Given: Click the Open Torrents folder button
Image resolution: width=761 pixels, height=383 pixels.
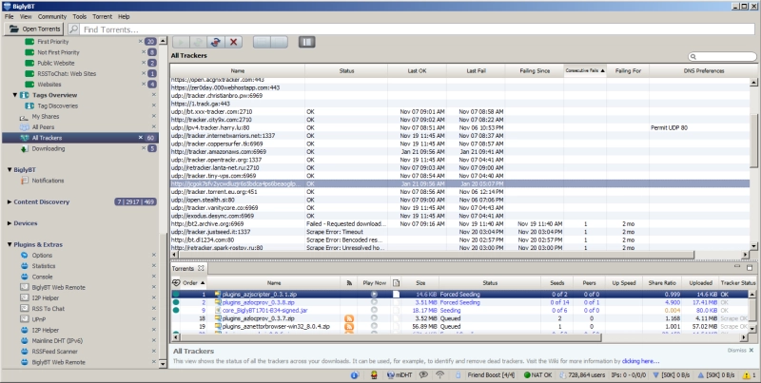Looking at the screenshot, I should 34,29.
